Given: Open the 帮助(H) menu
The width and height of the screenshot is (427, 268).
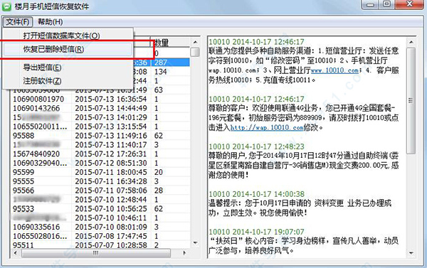Looking at the screenshot, I should [50, 21].
